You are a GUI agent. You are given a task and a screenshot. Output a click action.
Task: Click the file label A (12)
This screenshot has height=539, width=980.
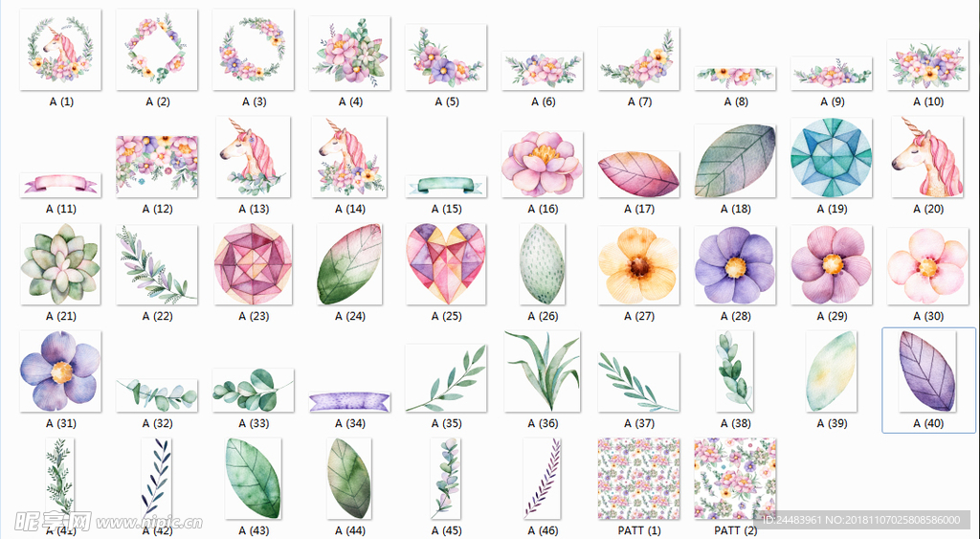coord(158,209)
